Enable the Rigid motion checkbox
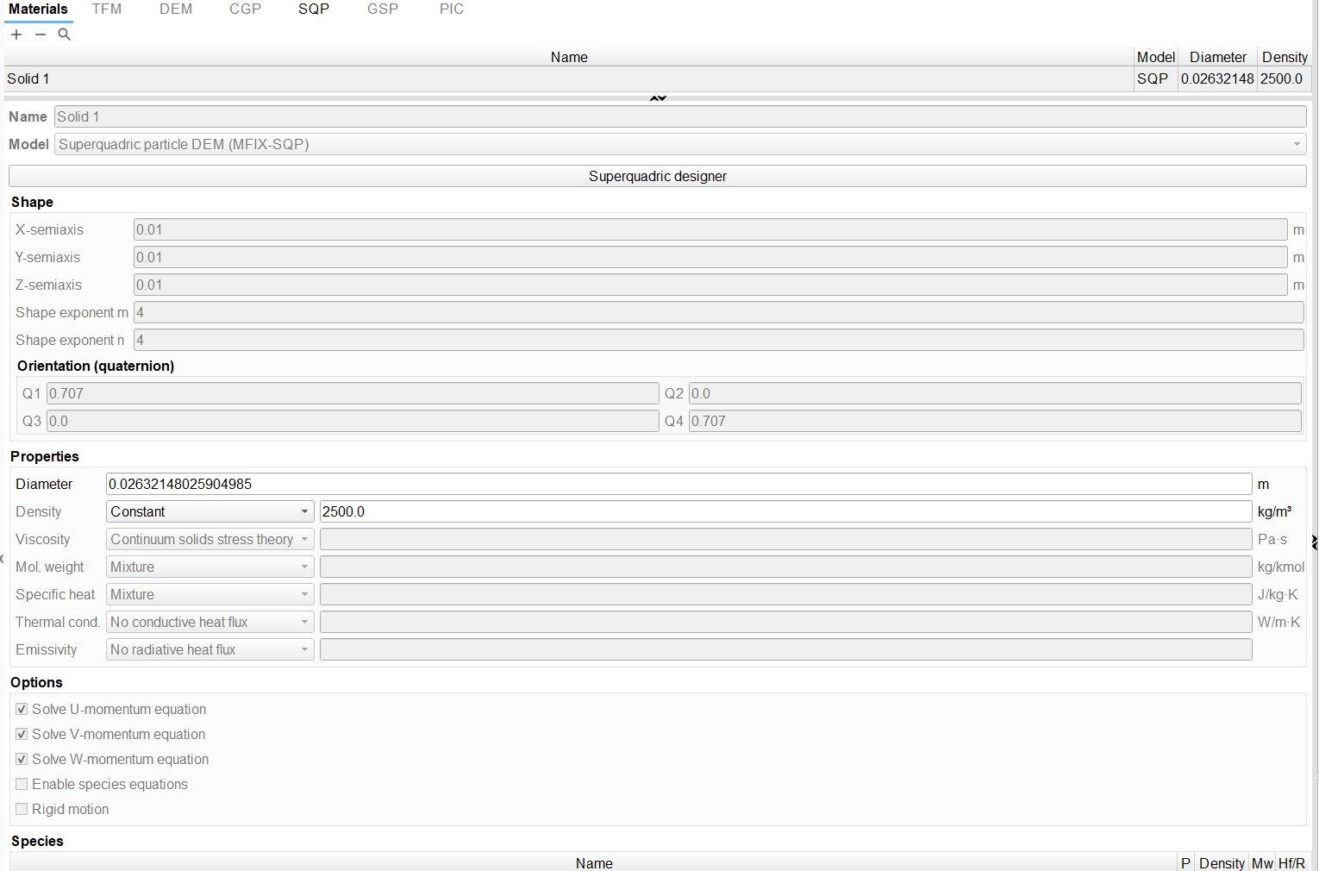The image size is (1319, 871). tap(22, 809)
